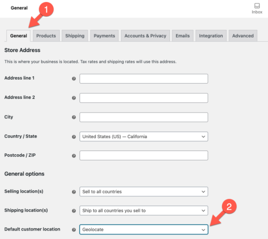Screen dimensions: 268x239
Task: Select the Advanced settings tab
Action: [x=243, y=36]
